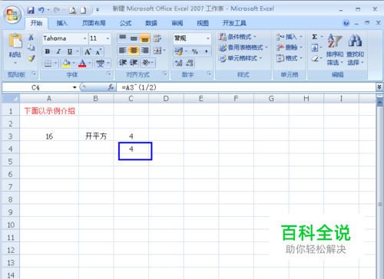This screenshot has width=384, height=279.
Task: Insert cells button
Action: [290, 37]
